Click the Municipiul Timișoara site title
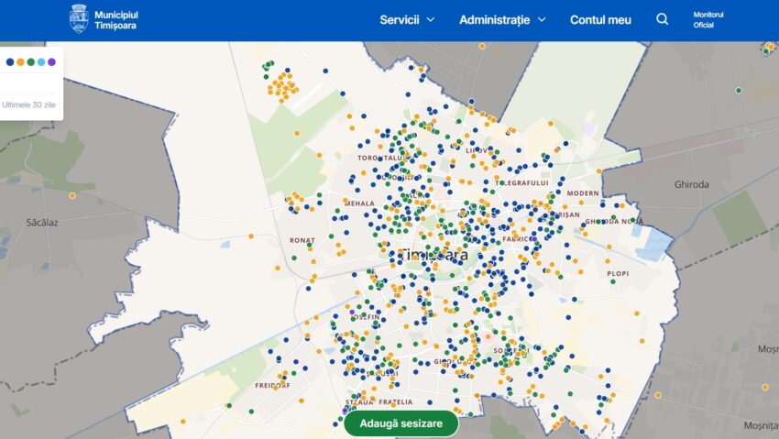779x439 pixels. tap(116, 20)
